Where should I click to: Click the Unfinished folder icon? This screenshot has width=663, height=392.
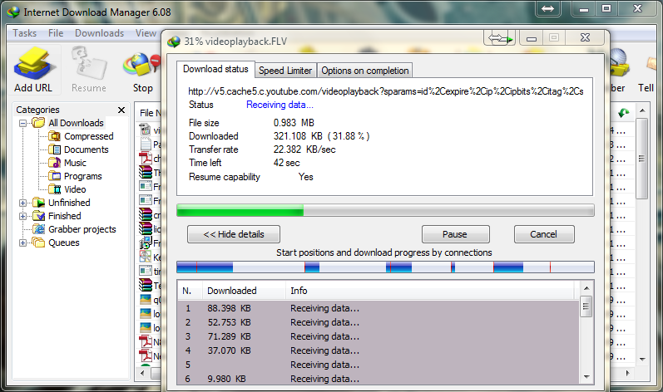(39, 203)
